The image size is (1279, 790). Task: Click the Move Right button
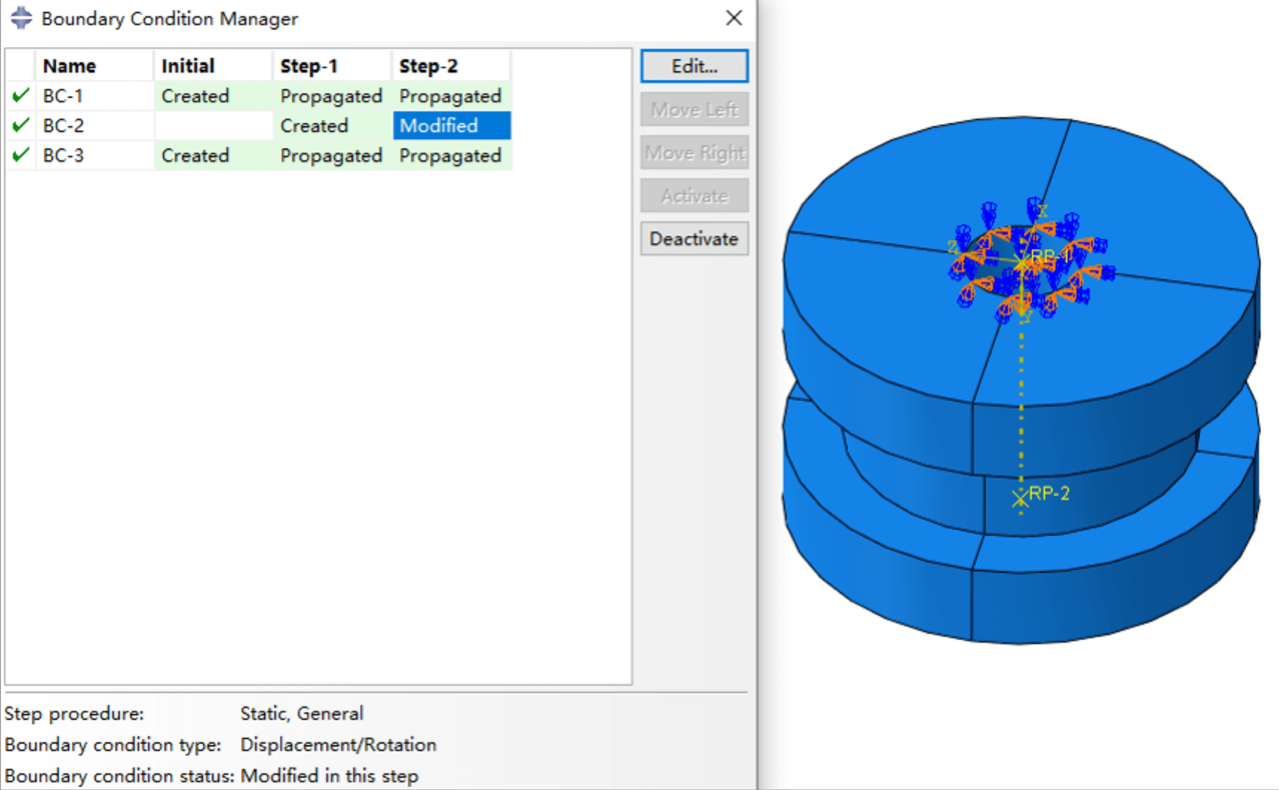click(x=694, y=153)
